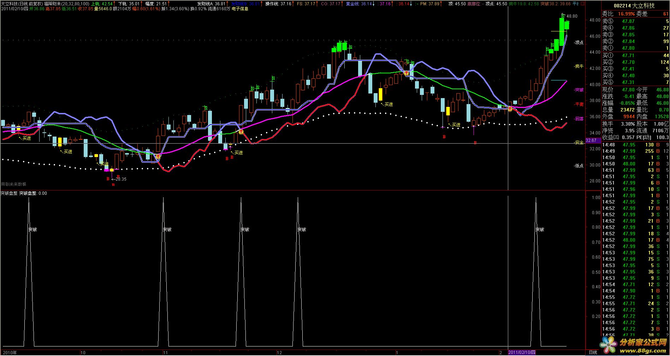Click the 福降财来(20,32,80,100) indicator name

[x=67, y=4]
